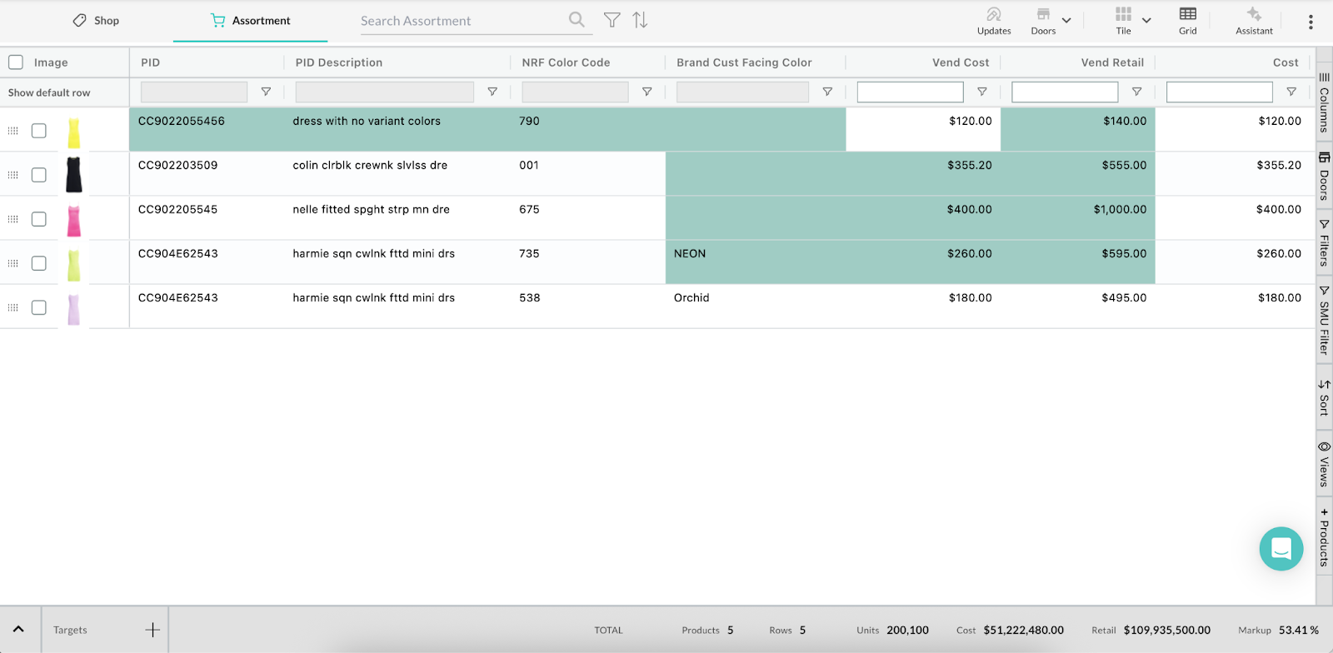
Task: Check the row for CC9022055456
Action: [39, 131]
